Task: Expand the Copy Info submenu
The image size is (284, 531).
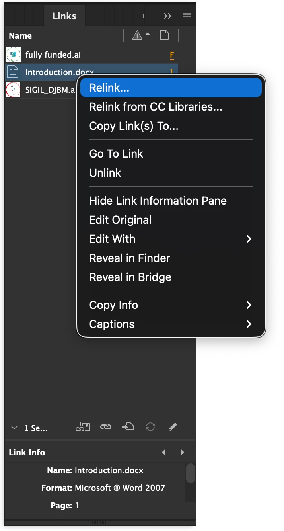Action: tap(249, 305)
